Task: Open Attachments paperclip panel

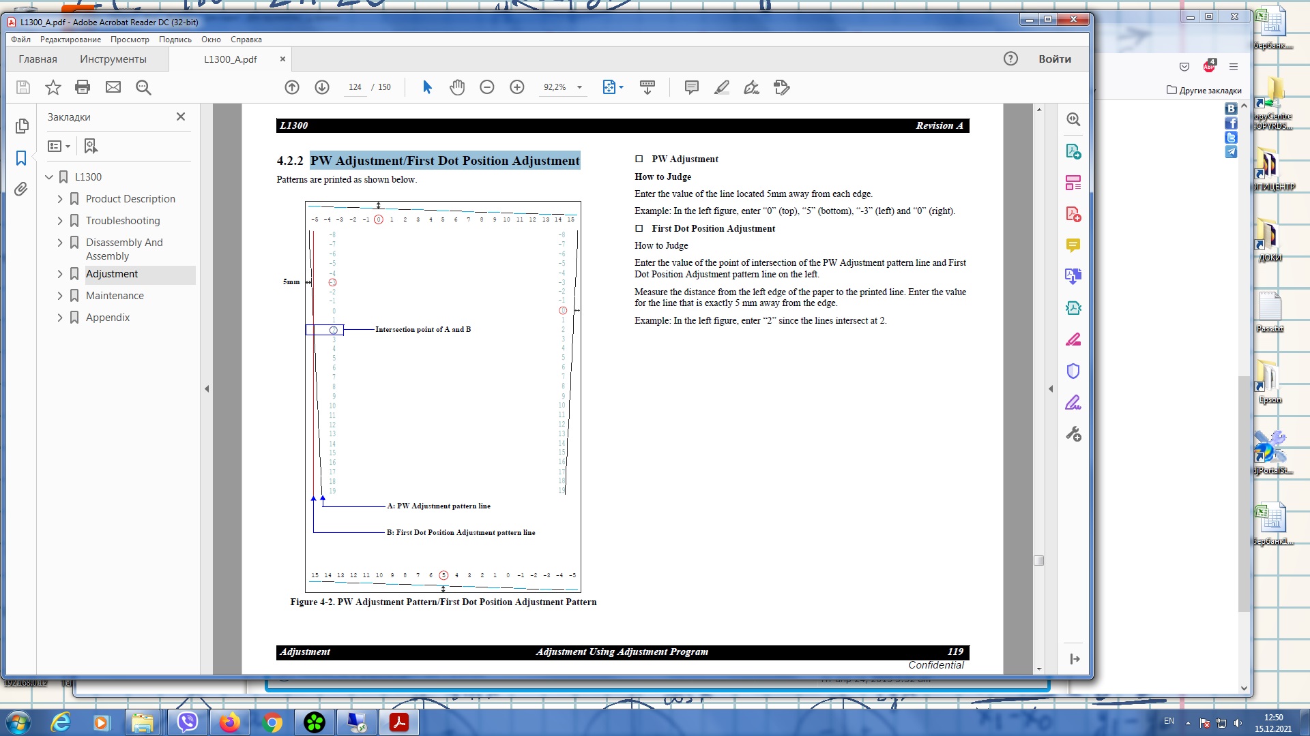Action: click(x=21, y=189)
